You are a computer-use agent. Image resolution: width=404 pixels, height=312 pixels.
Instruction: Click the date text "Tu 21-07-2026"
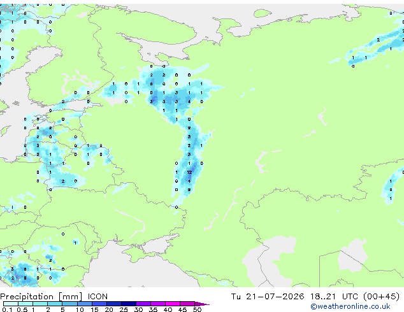click(268, 297)
